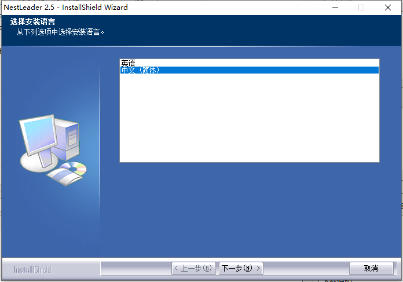Click the 选择安装语言 heading

coord(32,21)
